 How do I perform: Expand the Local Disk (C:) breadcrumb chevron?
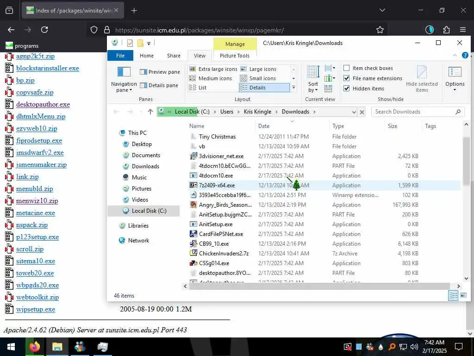[215, 112]
